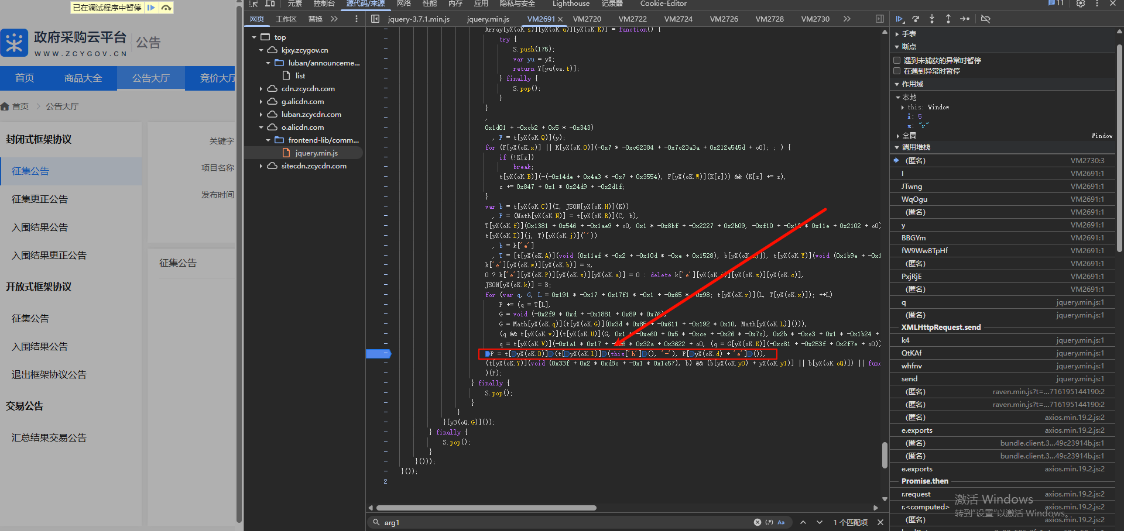Switch to the 工作区 workspace tab
This screenshot has height=531, width=1124.
coord(286,19)
